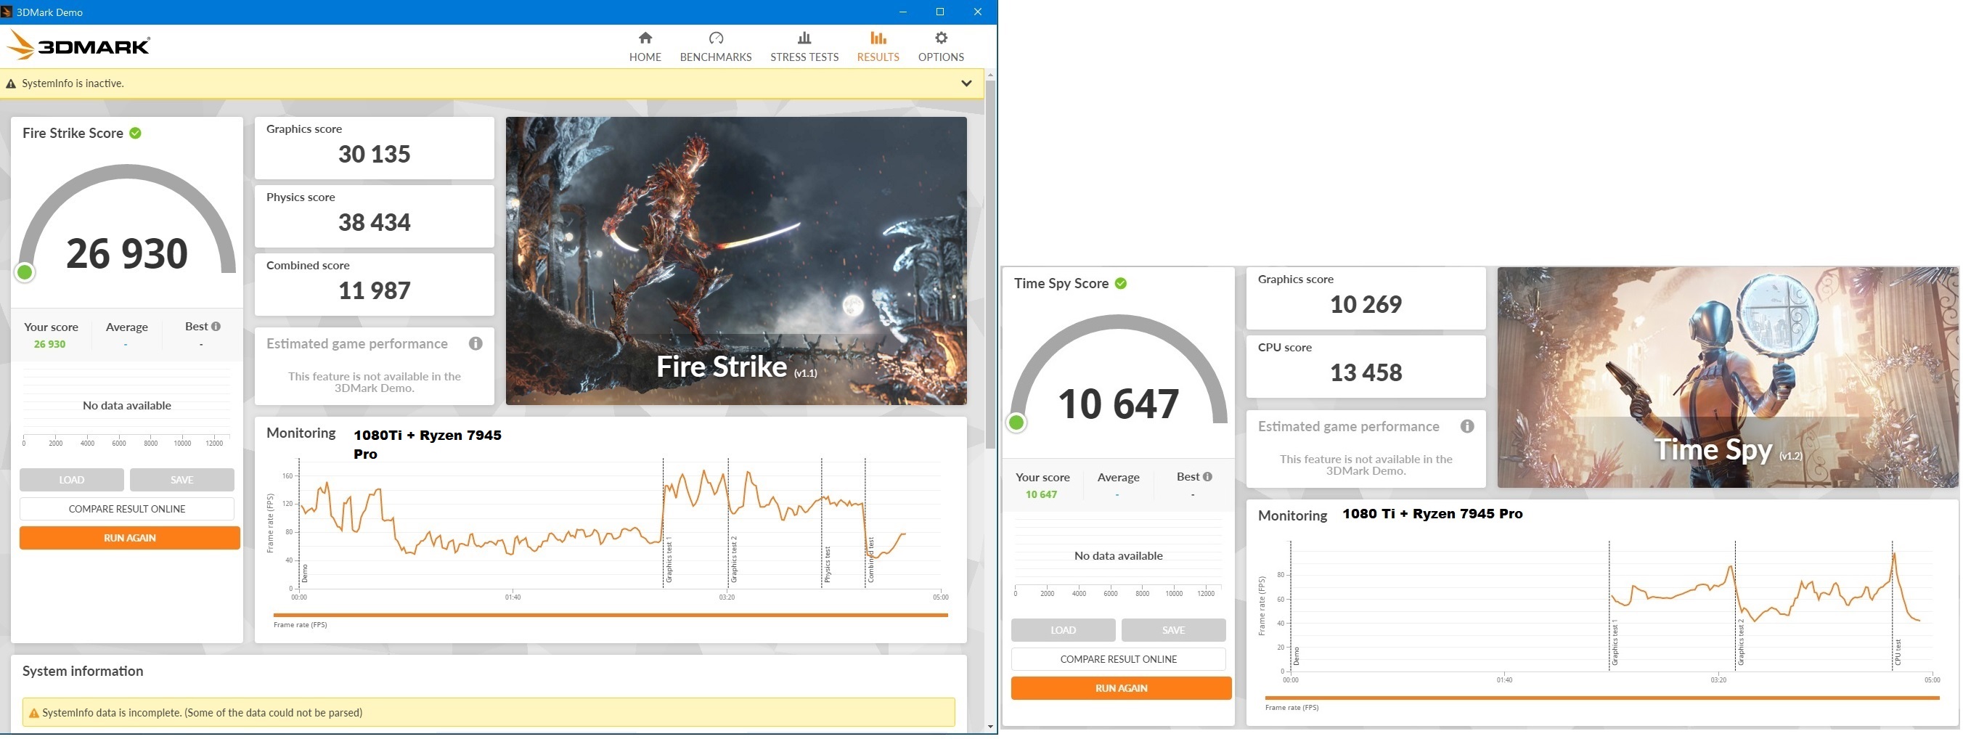
Task: Click Fire Strike estimated game performance info icon
Action: 476,344
